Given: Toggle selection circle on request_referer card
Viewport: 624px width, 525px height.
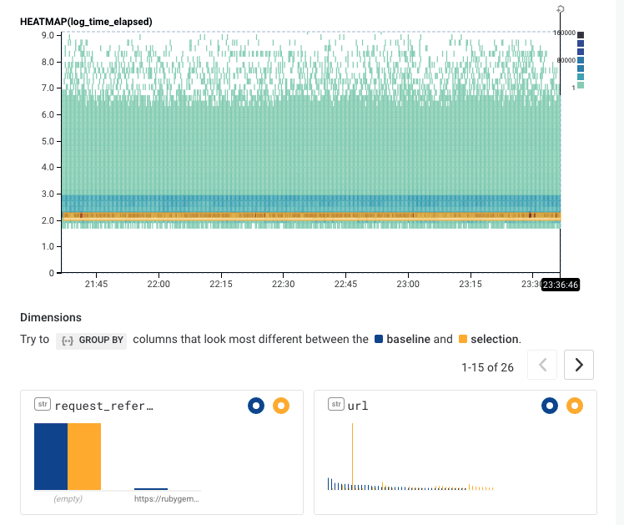Looking at the screenshot, I should [x=281, y=406].
